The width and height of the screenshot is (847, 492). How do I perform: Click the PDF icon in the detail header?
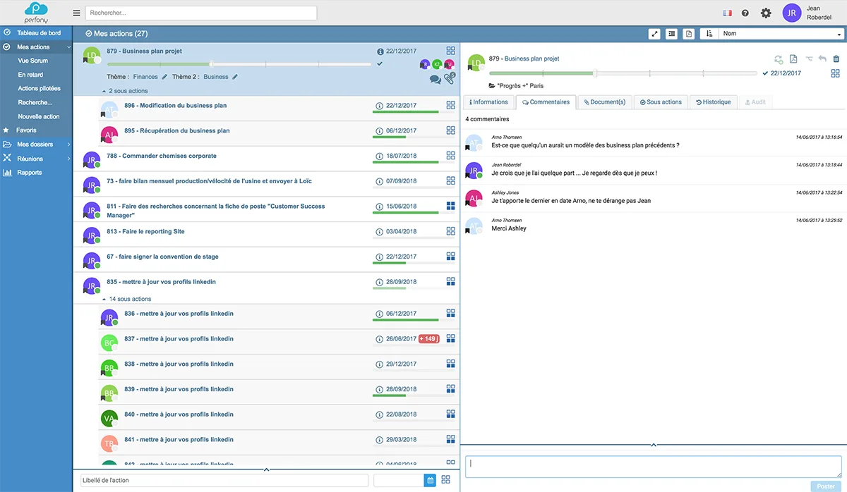pyautogui.click(x=793, y=59)
